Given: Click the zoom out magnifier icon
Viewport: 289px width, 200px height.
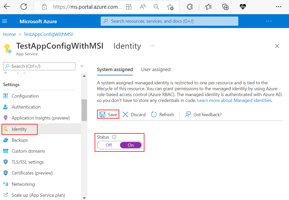Looking at the screenshot, I should (156, 7).
